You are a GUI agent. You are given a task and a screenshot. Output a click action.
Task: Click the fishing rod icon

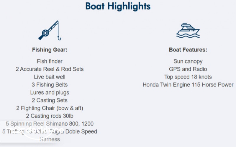pos(49,31)
